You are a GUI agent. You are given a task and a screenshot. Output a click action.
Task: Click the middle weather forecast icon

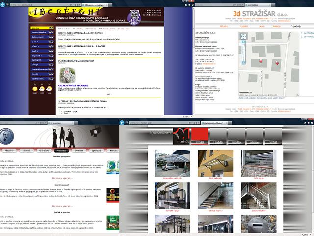pos(42,88)
